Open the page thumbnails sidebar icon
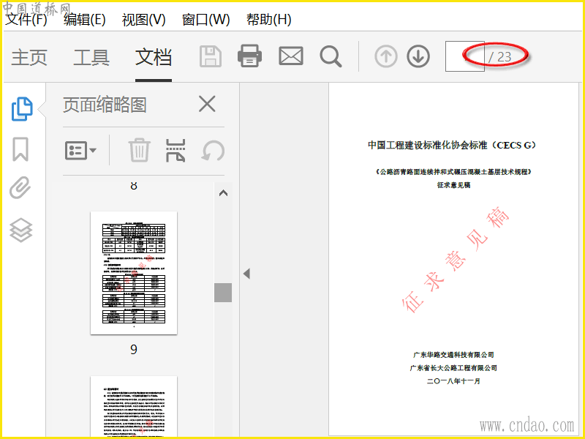Image resolution: width=585 pixels, height=439 pixels. (22, 109)
